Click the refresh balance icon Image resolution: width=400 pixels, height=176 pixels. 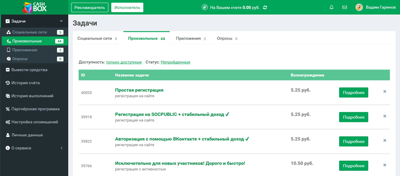(x=265, y=8)
